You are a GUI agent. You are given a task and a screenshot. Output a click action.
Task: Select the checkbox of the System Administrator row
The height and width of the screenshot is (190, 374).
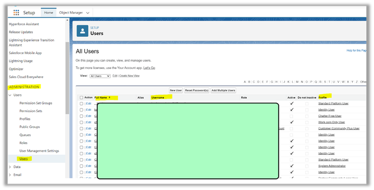(x=82, y=166)
